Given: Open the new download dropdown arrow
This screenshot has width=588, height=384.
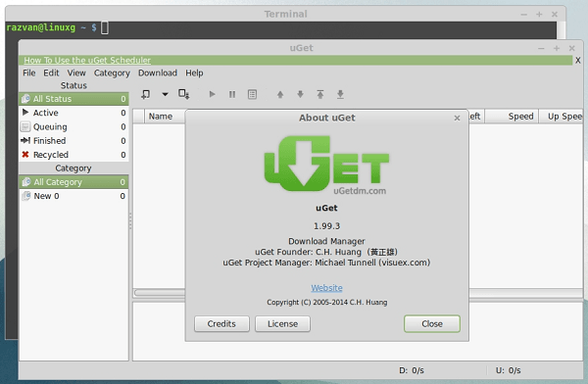Looking at the screenshot, I should pyautogui.click(x=165, y=94).
